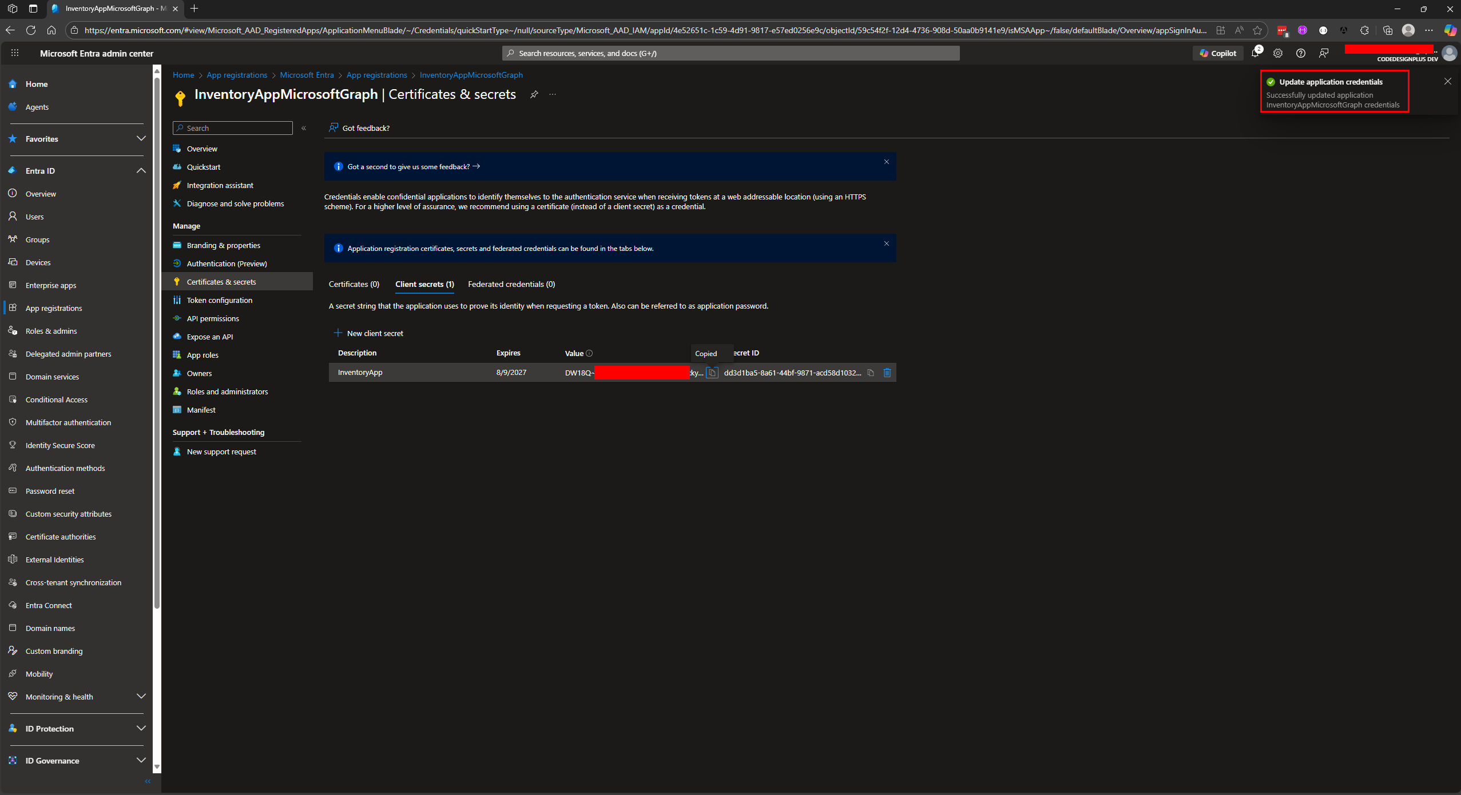Click the browser address bar
This screenshot has width=1461, height=795.
coord(645,30)
